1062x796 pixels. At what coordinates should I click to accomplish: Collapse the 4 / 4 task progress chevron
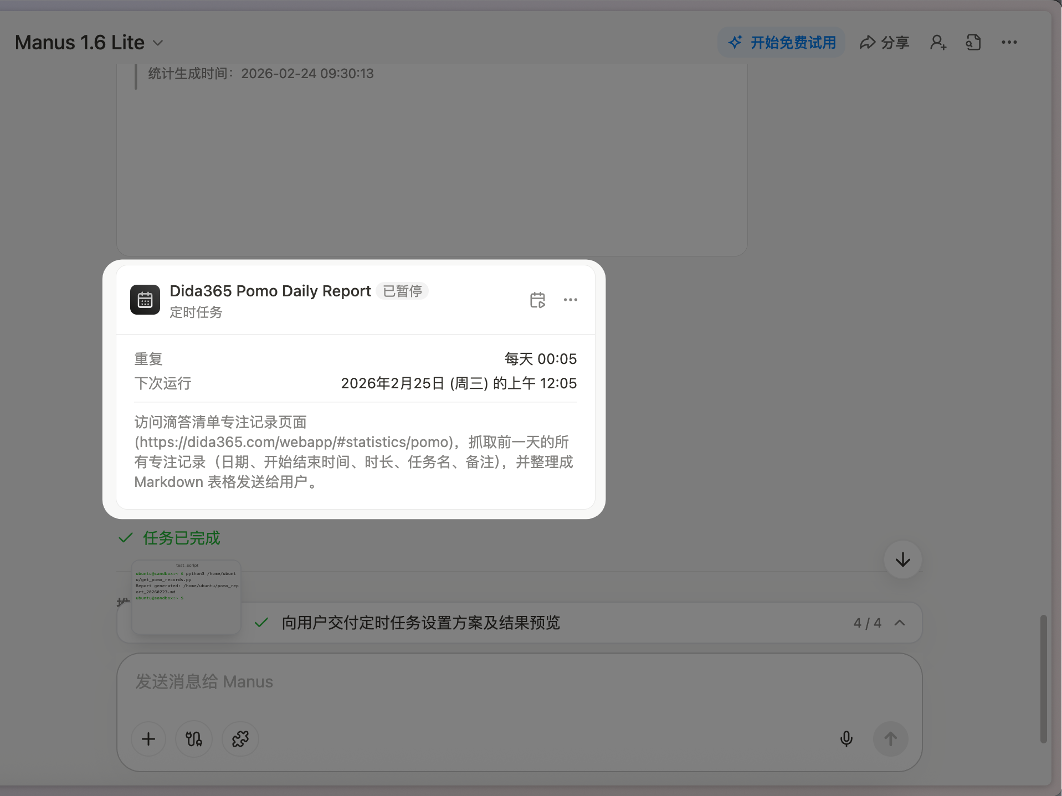[x=900, y=623]
